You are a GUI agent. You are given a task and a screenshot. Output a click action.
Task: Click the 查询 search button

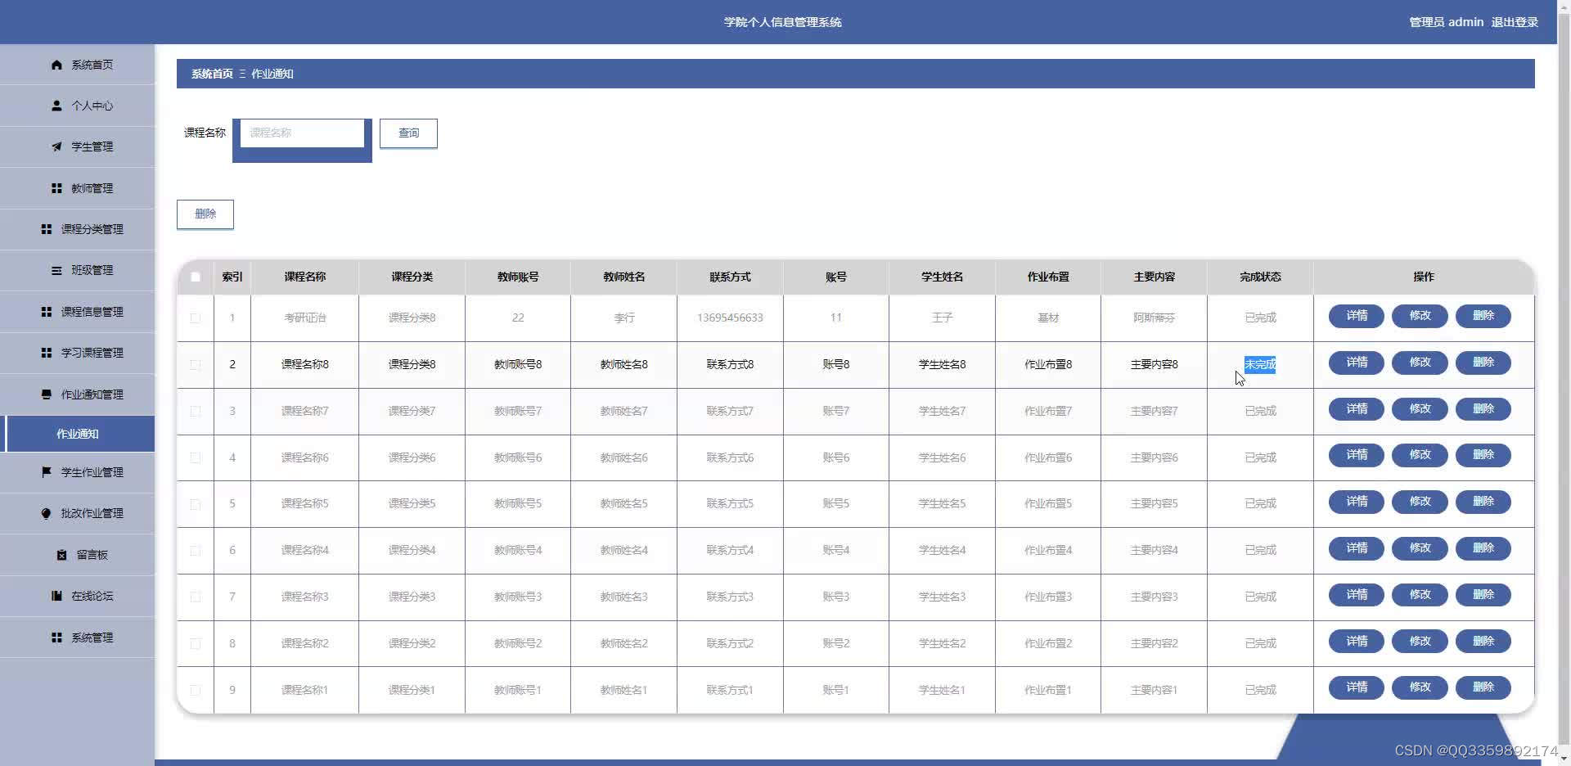408,133
